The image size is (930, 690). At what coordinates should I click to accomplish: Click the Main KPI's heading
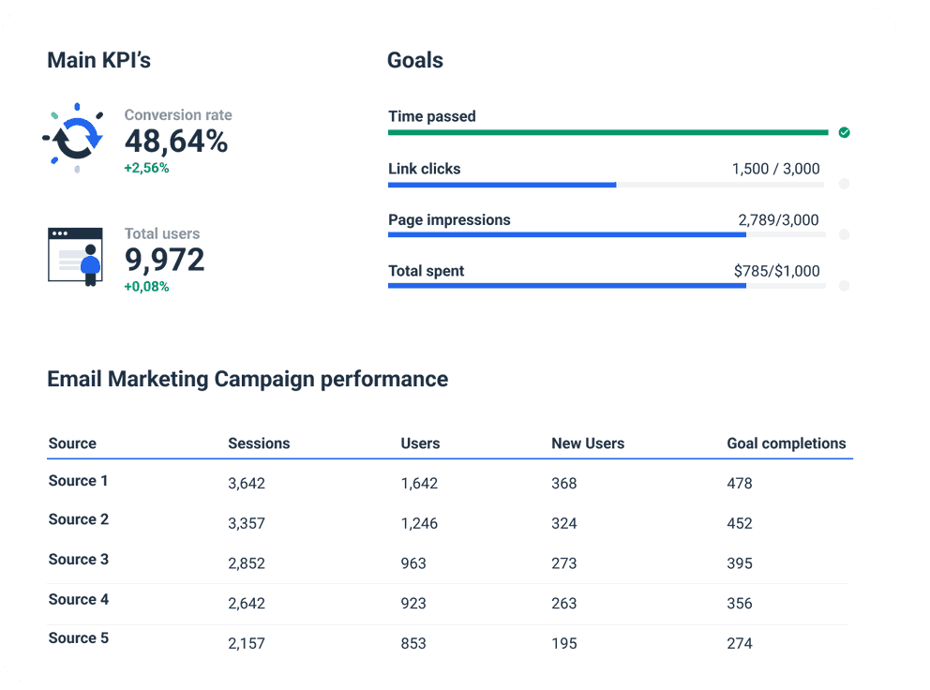coord(99,60)
